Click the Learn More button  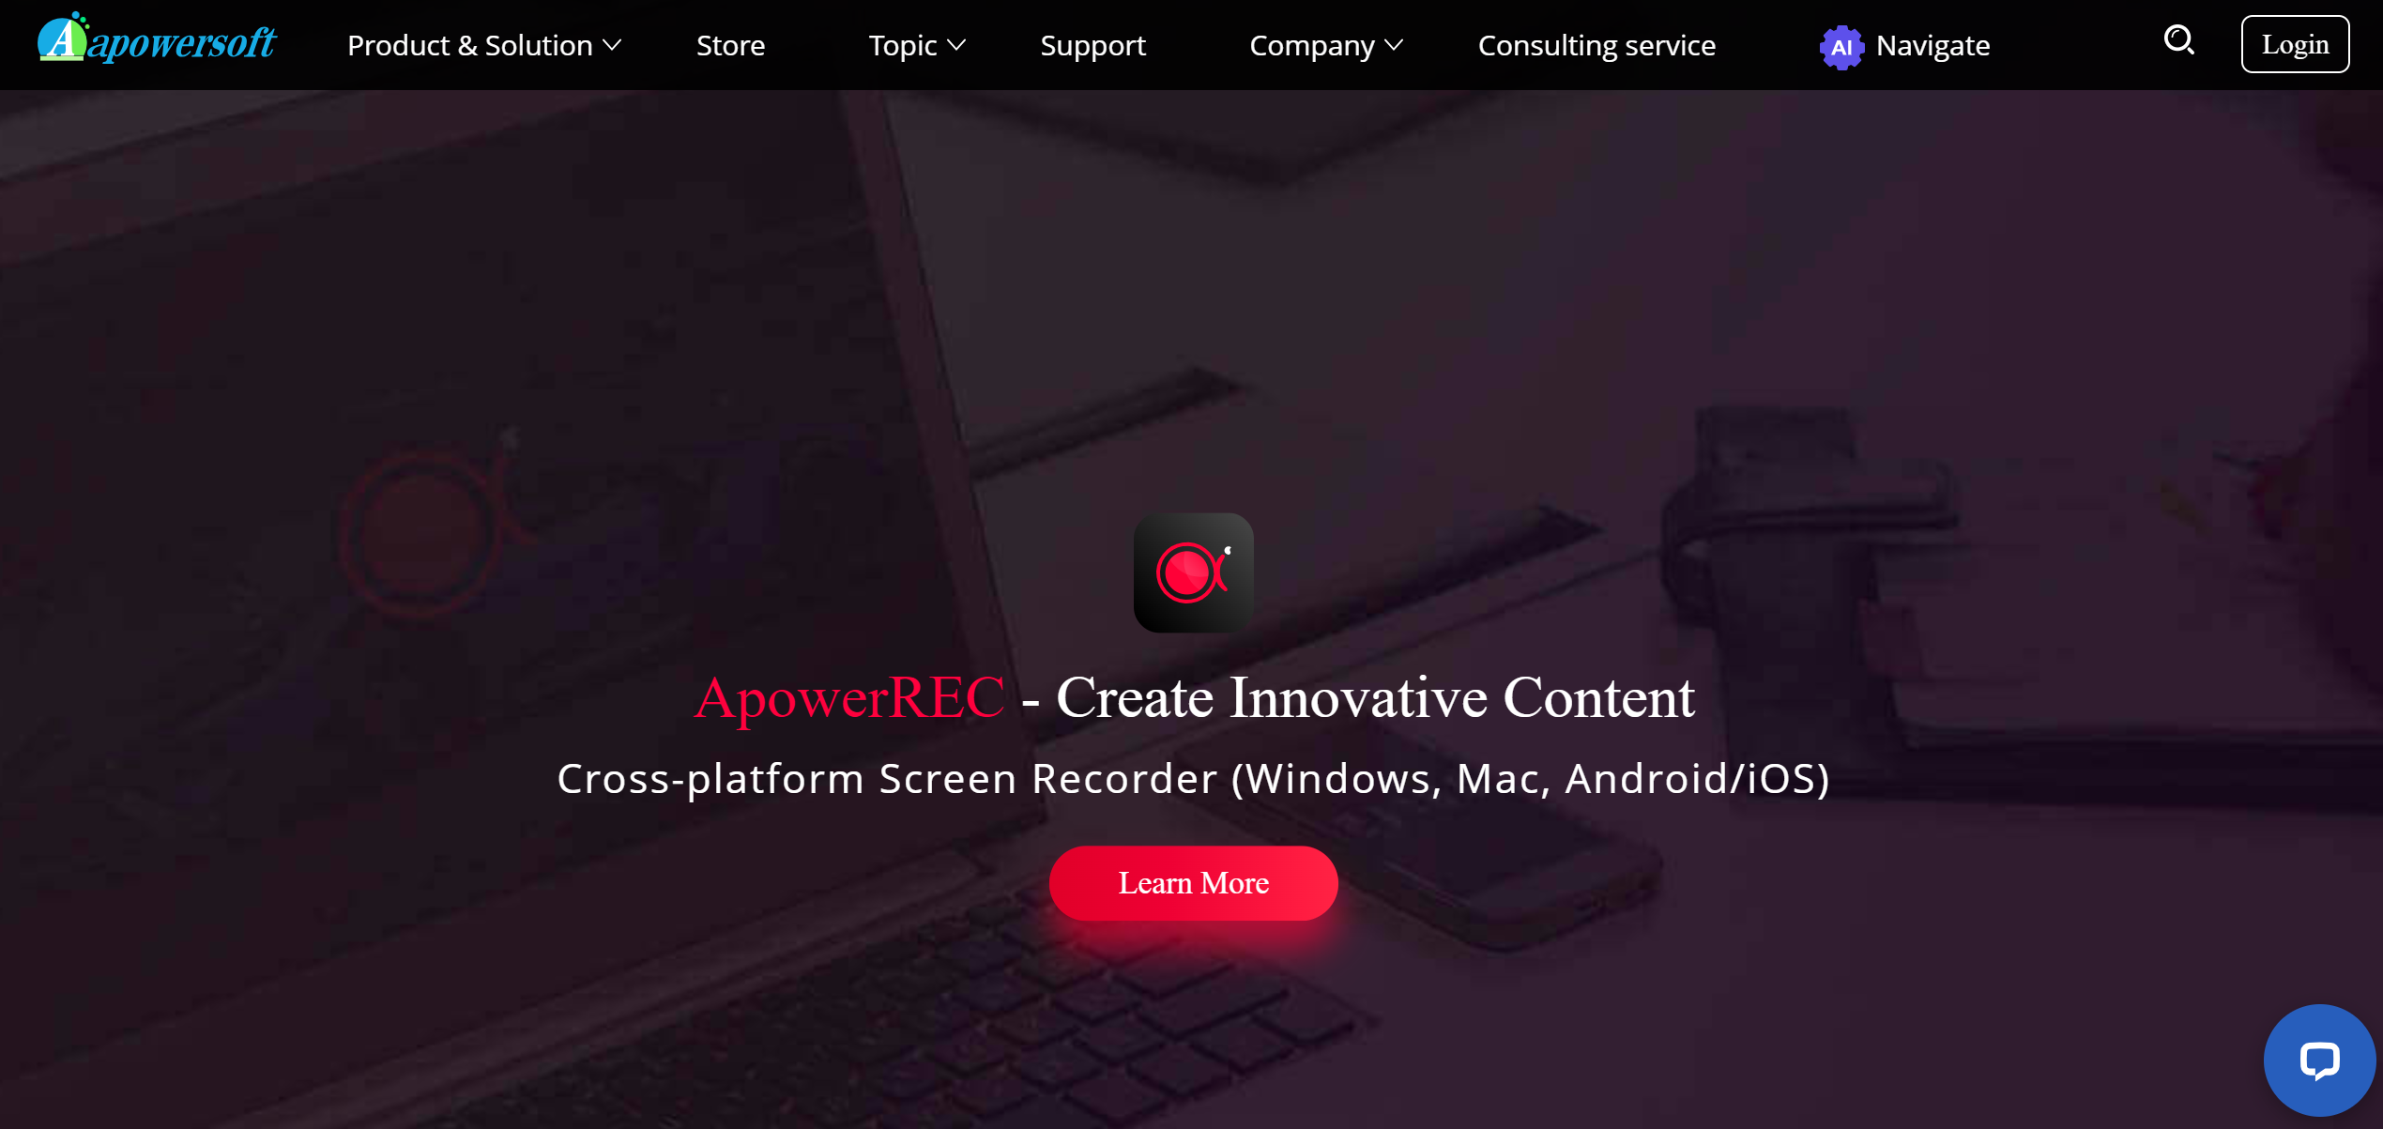coord(1193,883)
